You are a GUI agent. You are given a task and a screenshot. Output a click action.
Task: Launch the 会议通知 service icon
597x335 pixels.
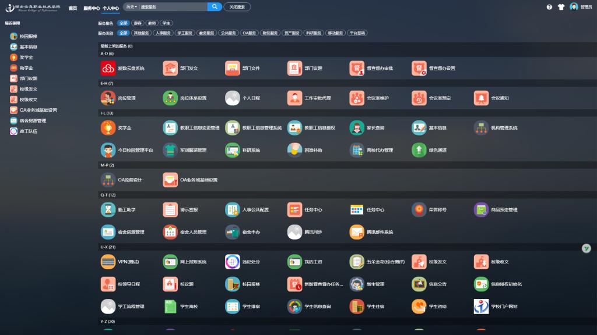[x=481, y=98]
